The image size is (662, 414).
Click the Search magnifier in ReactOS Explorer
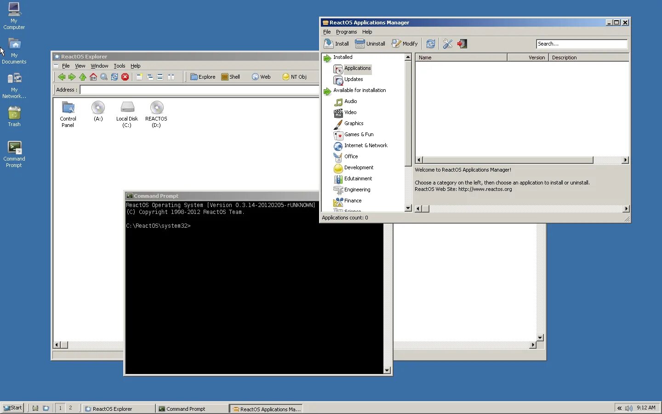point(104,77)
